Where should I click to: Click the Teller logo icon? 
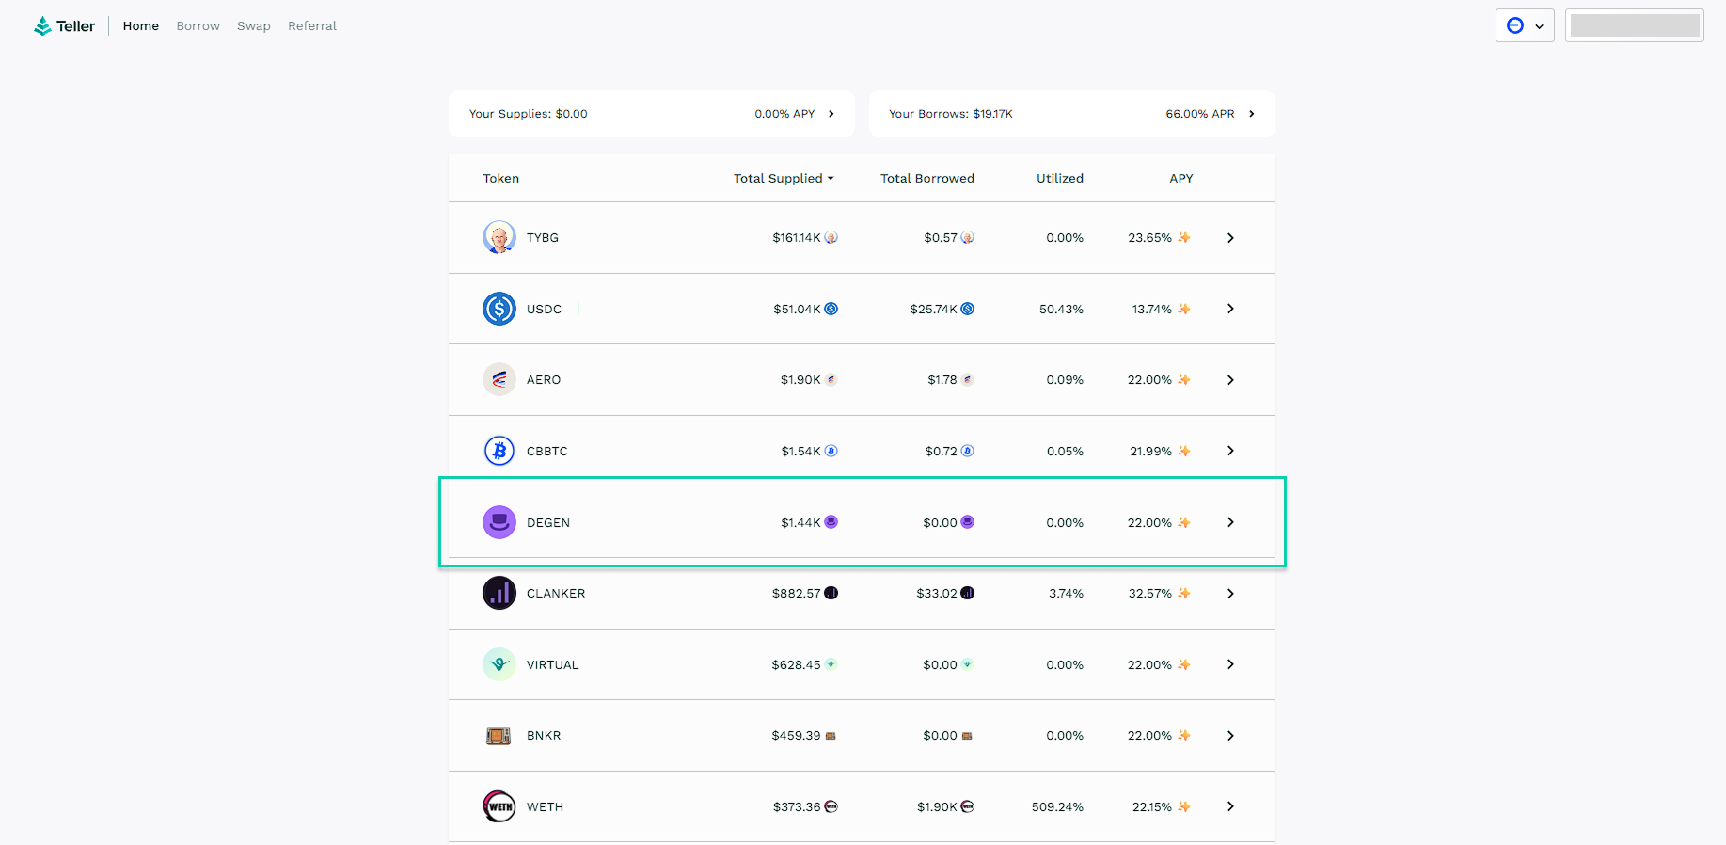[x=42, y=26]
